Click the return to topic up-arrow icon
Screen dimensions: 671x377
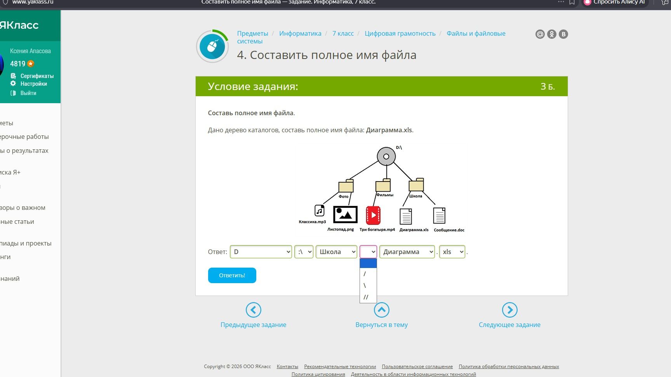point(381,310)
